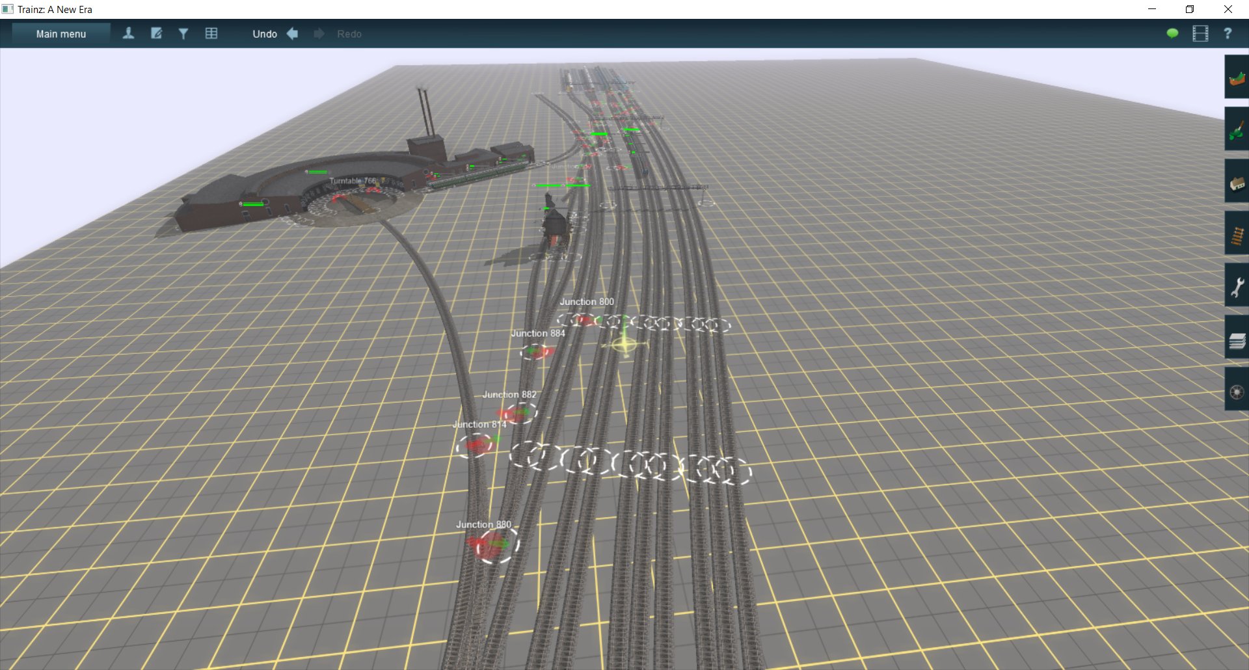
Task: Open the Layers tab
Action: coord(1237,338)
